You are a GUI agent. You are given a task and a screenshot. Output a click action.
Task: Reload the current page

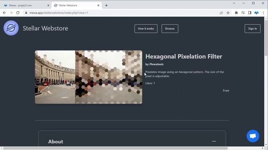(x=18, y=13)
